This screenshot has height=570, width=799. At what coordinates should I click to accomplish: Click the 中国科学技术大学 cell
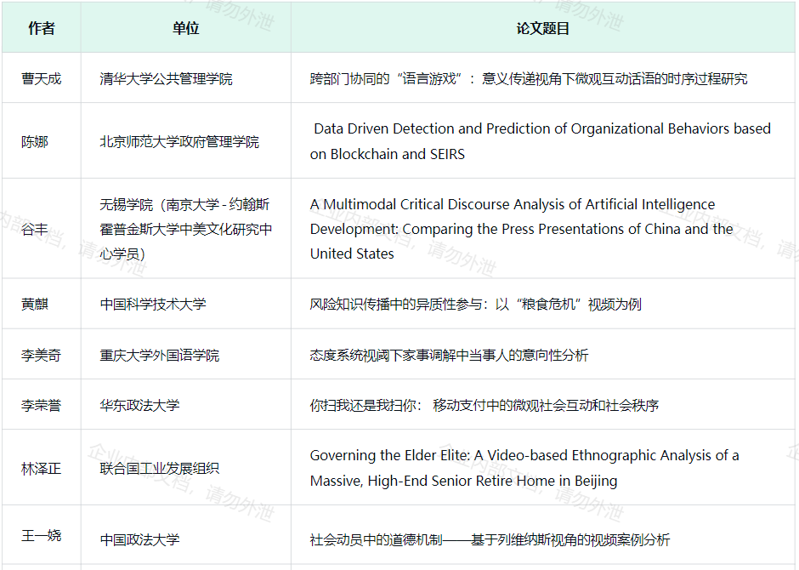click(153, 304)
